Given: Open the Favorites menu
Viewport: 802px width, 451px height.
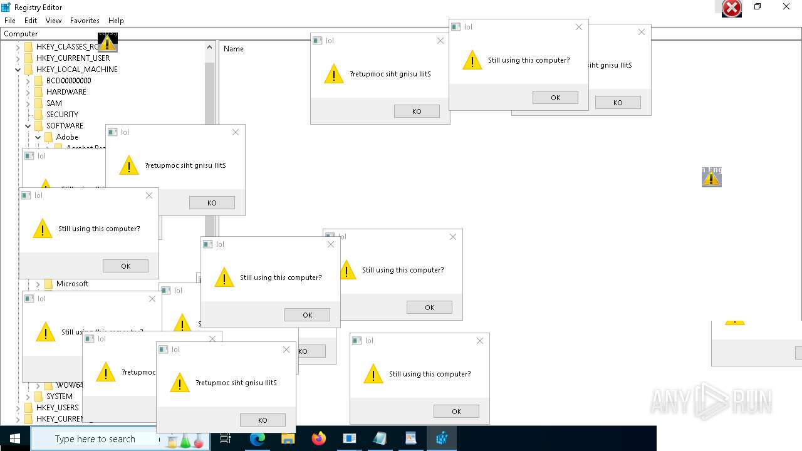Looking at the screenshot, I should (85, 21).
